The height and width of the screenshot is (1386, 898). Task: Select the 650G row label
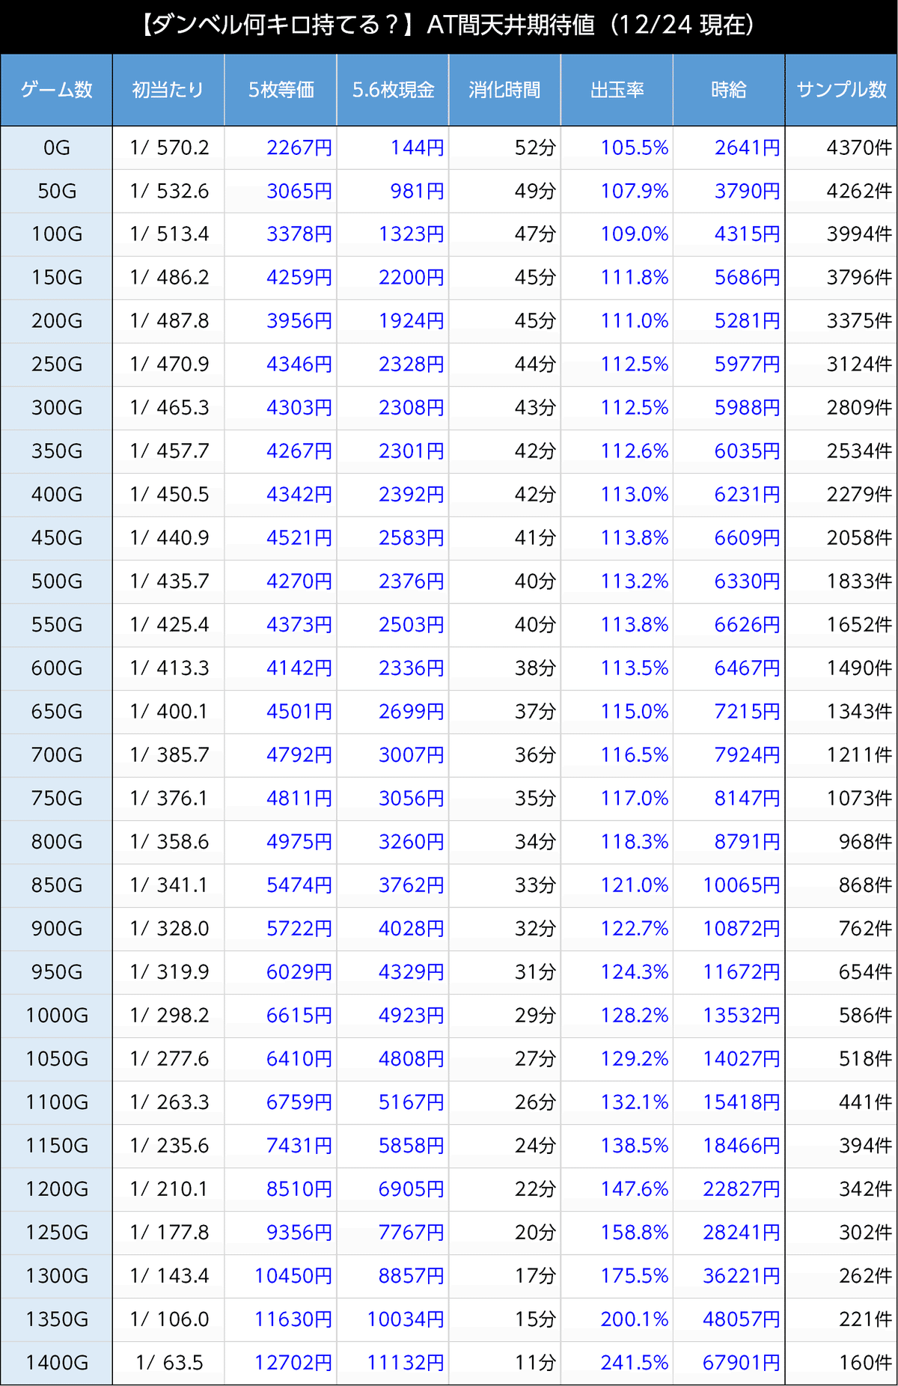point(57,712)
